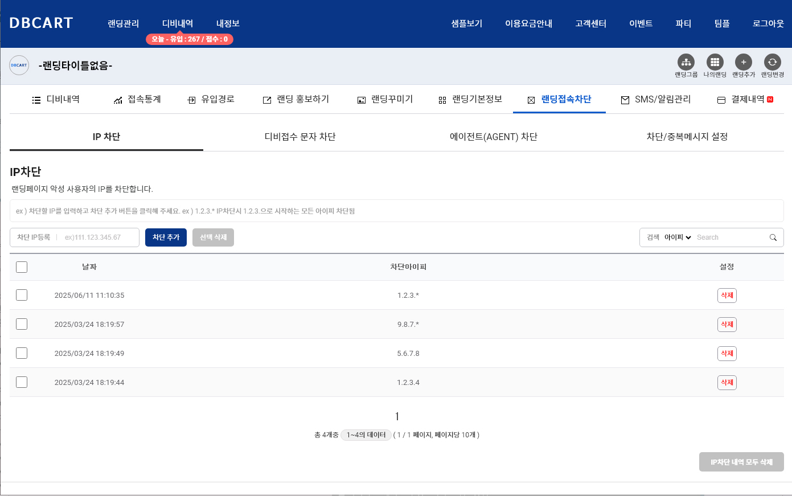Screen dimensions: 792x496
Task: Open SMS/알림관리 envelope tab
Action: pos(655,100)
